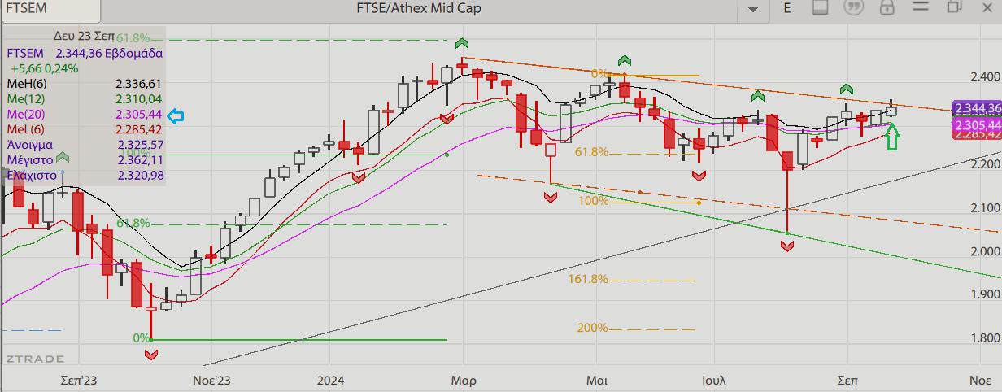Click the Άνοιγμα 2.325,57 open value row
The image size is (1002, 392).
click(x=85, y=145)
